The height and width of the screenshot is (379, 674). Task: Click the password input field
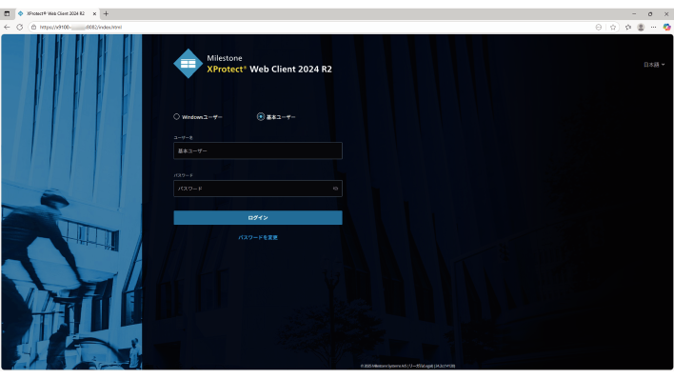click(258, 189)
